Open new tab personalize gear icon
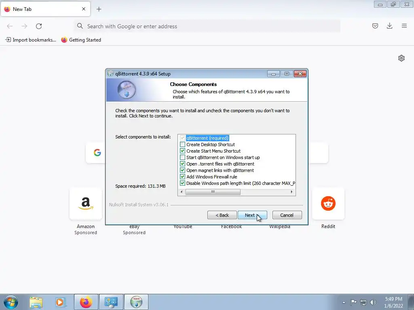414x310 pixels. (401, 58)
